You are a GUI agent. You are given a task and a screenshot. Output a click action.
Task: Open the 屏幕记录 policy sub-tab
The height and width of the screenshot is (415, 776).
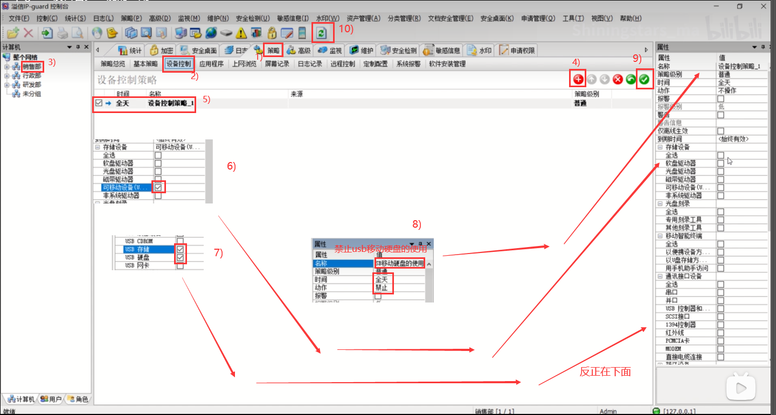(277, 64)
